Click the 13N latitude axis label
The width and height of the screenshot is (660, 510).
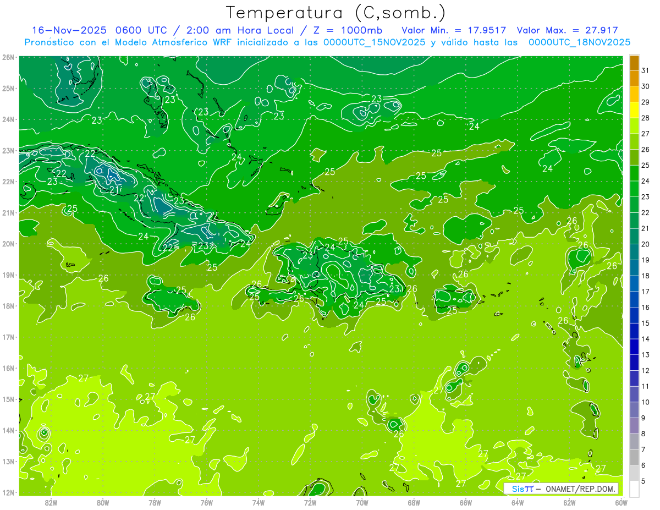(x=8, y=462)
